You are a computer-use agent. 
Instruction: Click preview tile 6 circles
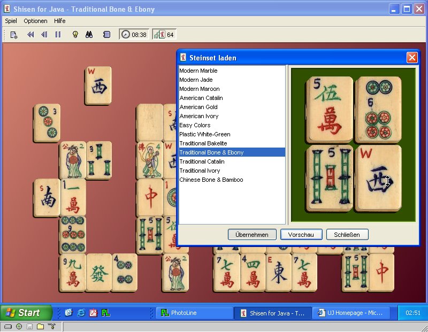(378, 110)
